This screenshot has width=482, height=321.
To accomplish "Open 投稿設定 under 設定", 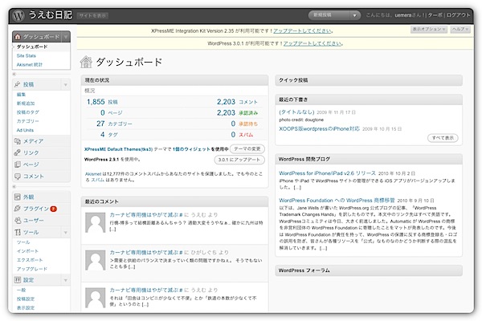I will click(x=26, y=299).
